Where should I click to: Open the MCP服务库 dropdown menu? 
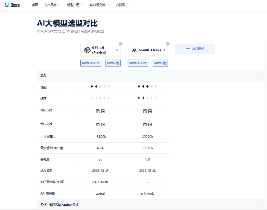(x=99, y=5)
